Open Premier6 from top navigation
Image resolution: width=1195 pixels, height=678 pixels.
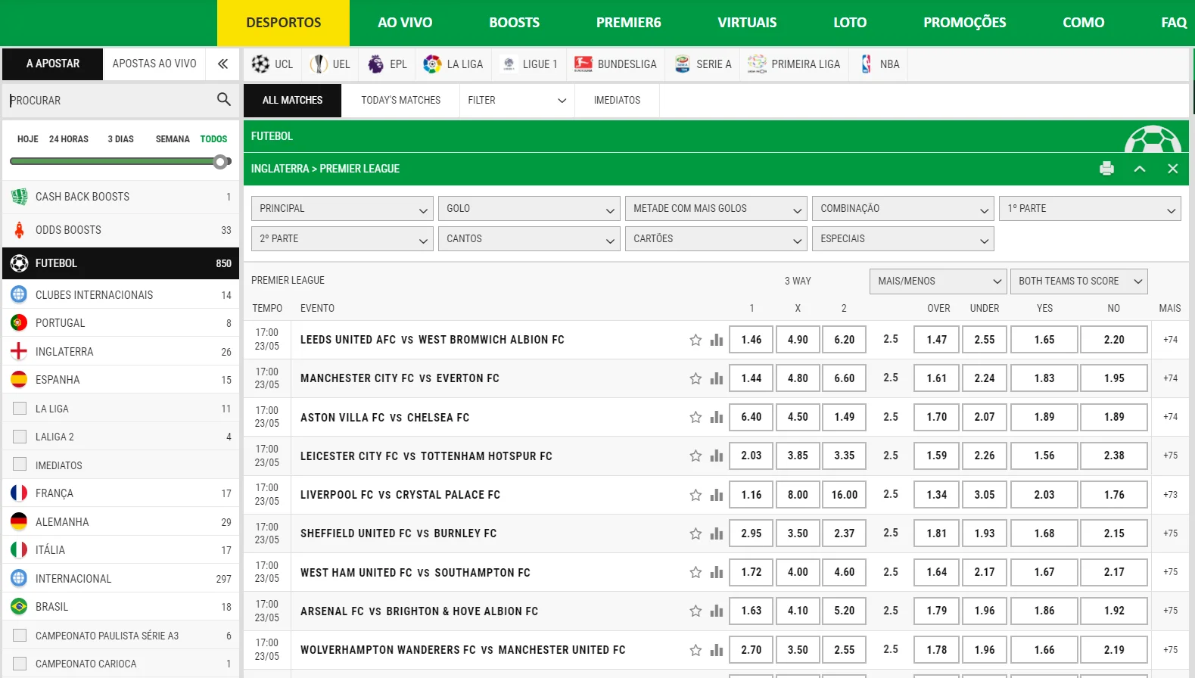pyautogui.click(x=629, y=23)
